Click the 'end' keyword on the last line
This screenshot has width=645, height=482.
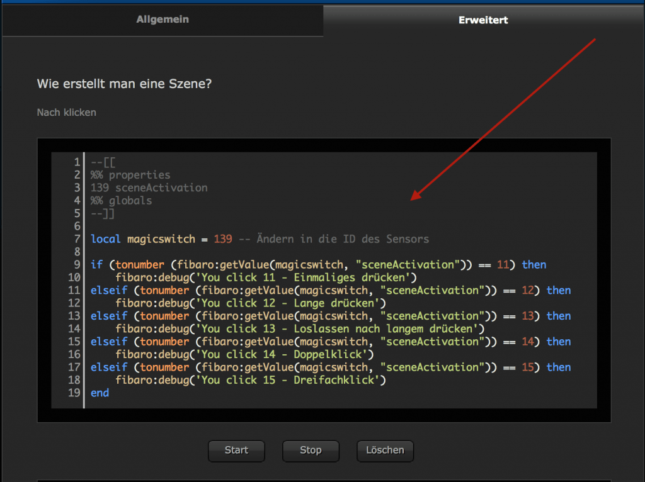pyautogui.click(x=100, y=393)
